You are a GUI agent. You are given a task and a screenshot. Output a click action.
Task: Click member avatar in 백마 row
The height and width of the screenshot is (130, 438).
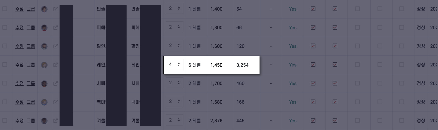(44, 102)
